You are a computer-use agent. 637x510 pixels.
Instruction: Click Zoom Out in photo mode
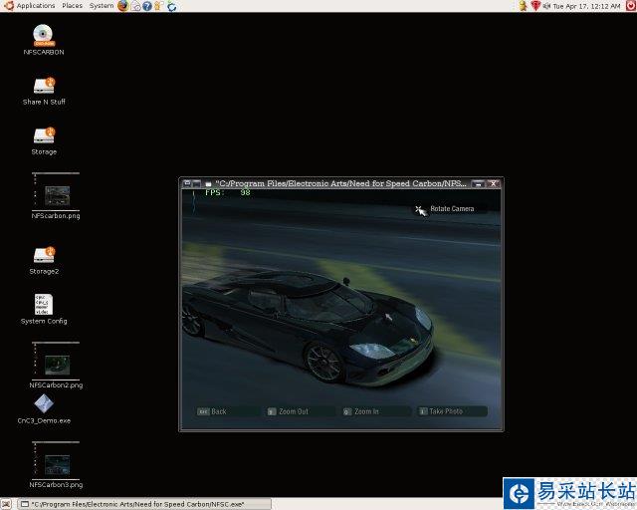(294, 411)
